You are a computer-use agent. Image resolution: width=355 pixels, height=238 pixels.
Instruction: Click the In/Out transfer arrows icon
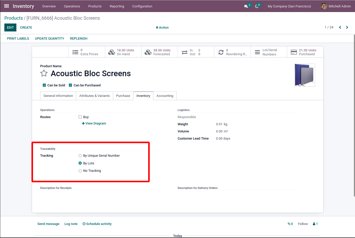point(185,52)
